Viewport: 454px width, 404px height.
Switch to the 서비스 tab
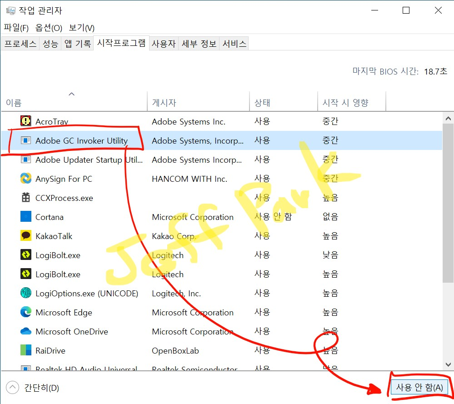coord(234,43)
